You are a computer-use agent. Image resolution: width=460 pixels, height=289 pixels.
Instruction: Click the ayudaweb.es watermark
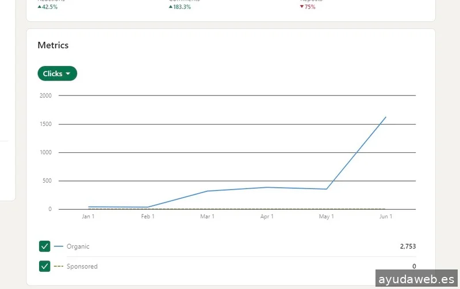pyautogui.click(x=416, y=279)
